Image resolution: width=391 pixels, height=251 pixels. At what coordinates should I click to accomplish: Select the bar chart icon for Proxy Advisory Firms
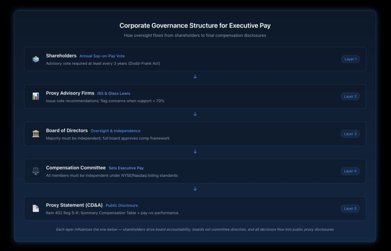[x=36, y=96]
